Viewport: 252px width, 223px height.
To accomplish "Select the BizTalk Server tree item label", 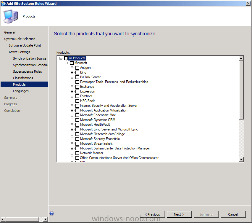I will (x=90, y=77).
